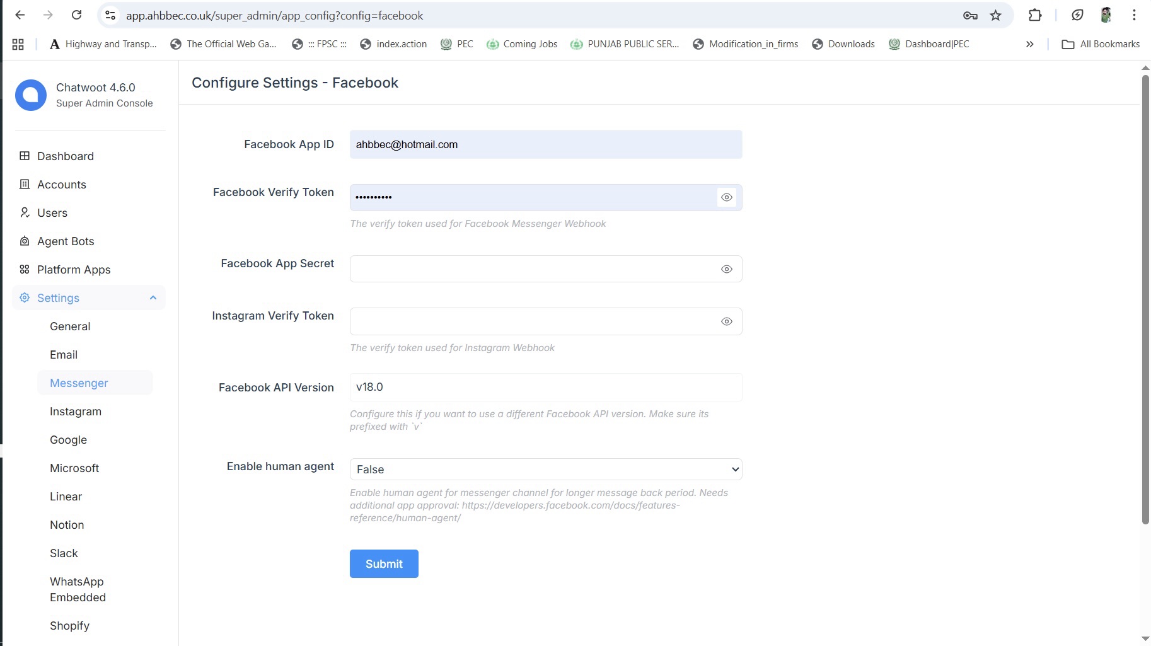Click the Accounts building icon

tap(25, 184)
